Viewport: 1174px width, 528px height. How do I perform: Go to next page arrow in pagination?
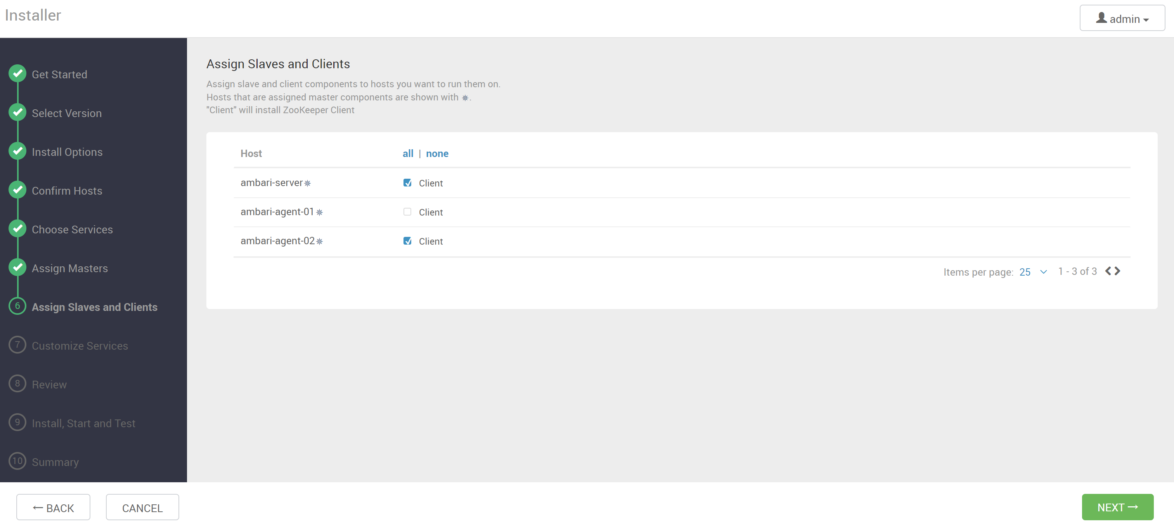click(1117, 271)
